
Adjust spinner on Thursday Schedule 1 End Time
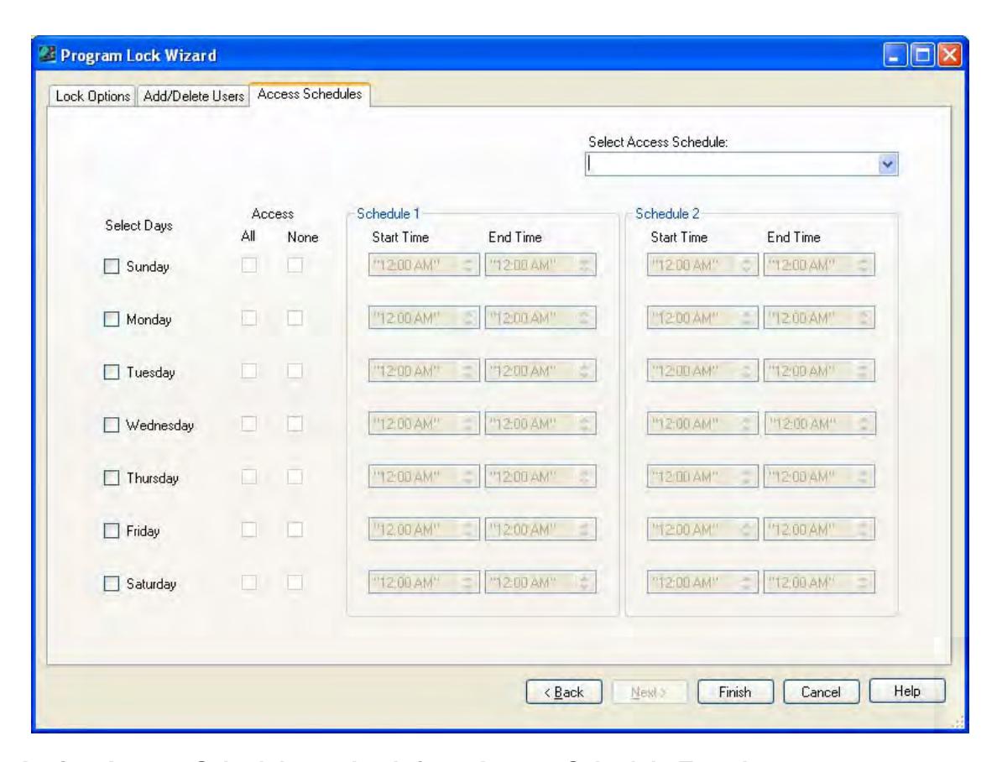click(585, 476)
